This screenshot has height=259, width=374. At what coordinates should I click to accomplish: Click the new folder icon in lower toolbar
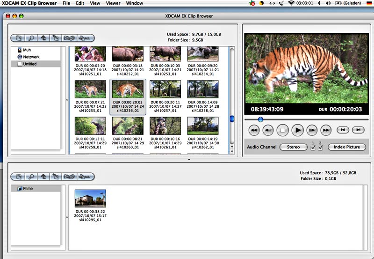pos(18,177)
